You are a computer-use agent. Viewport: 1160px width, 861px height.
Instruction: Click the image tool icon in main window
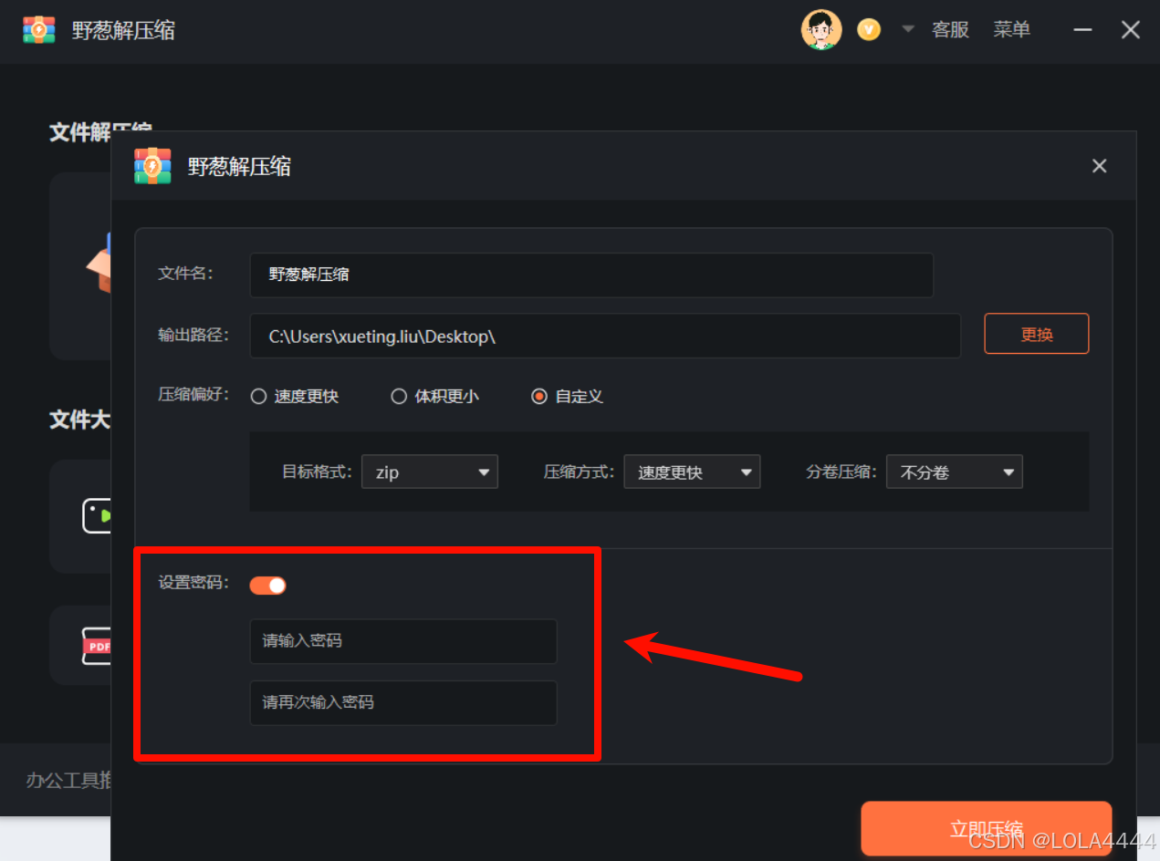click(96, 515)
